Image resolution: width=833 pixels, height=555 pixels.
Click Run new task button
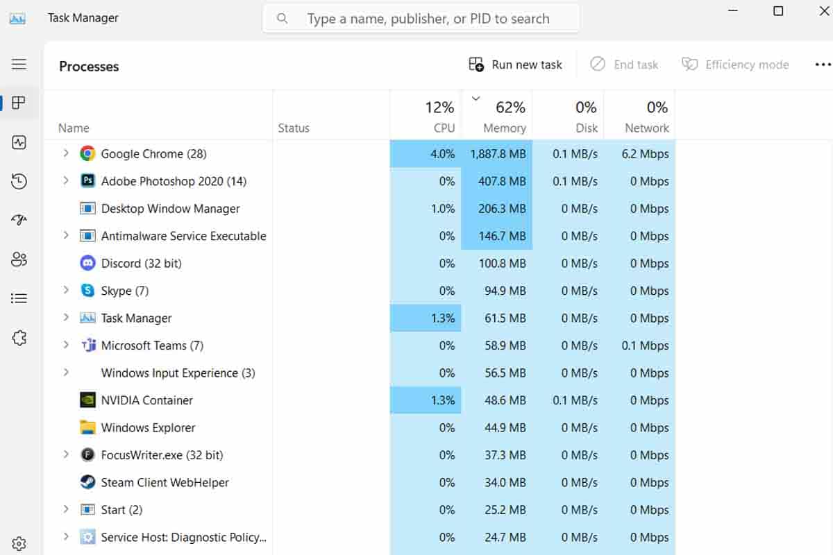click(516, 65)
